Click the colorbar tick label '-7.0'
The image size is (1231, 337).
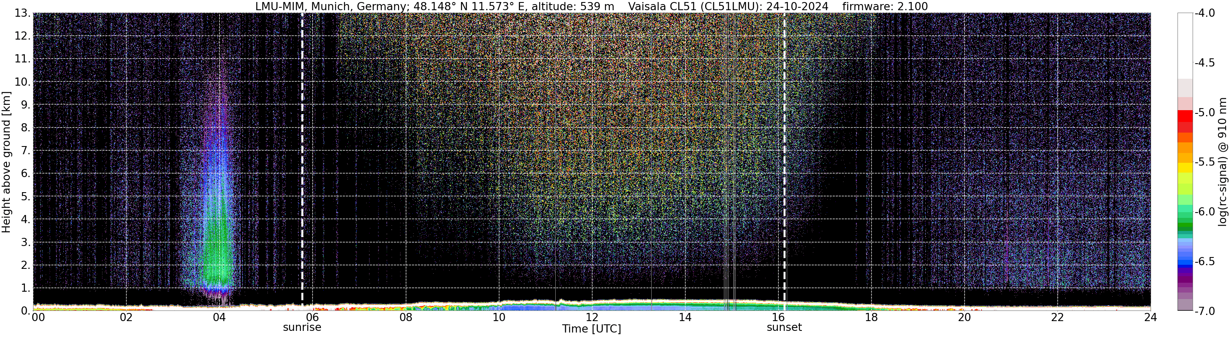pos(1205,311)
